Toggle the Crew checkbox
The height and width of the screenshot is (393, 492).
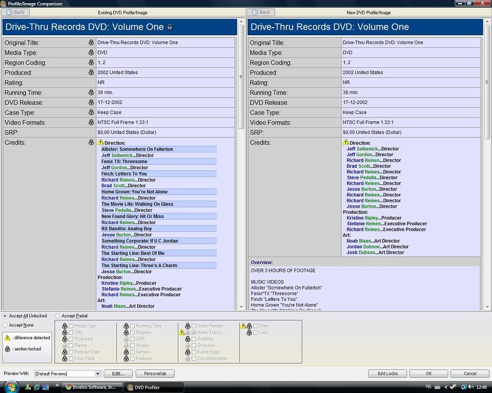coord(255,326)
